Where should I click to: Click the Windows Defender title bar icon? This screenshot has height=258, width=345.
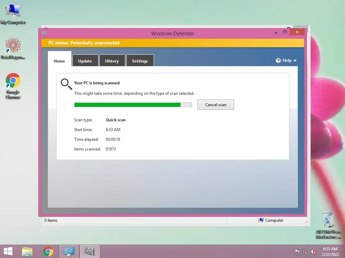click(44, 33)
